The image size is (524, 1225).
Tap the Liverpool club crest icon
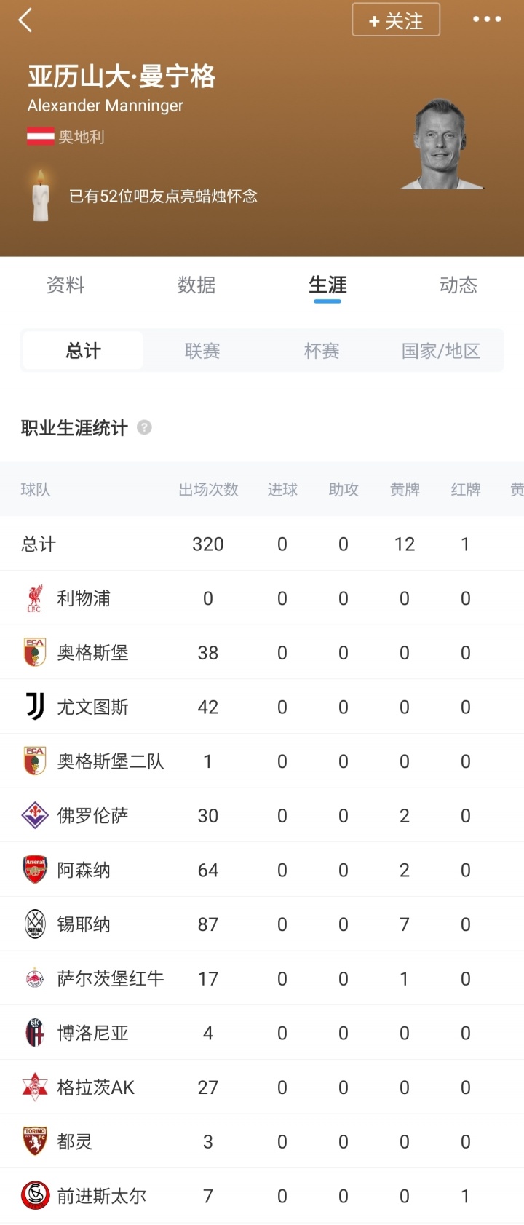(x=34, y=598)
